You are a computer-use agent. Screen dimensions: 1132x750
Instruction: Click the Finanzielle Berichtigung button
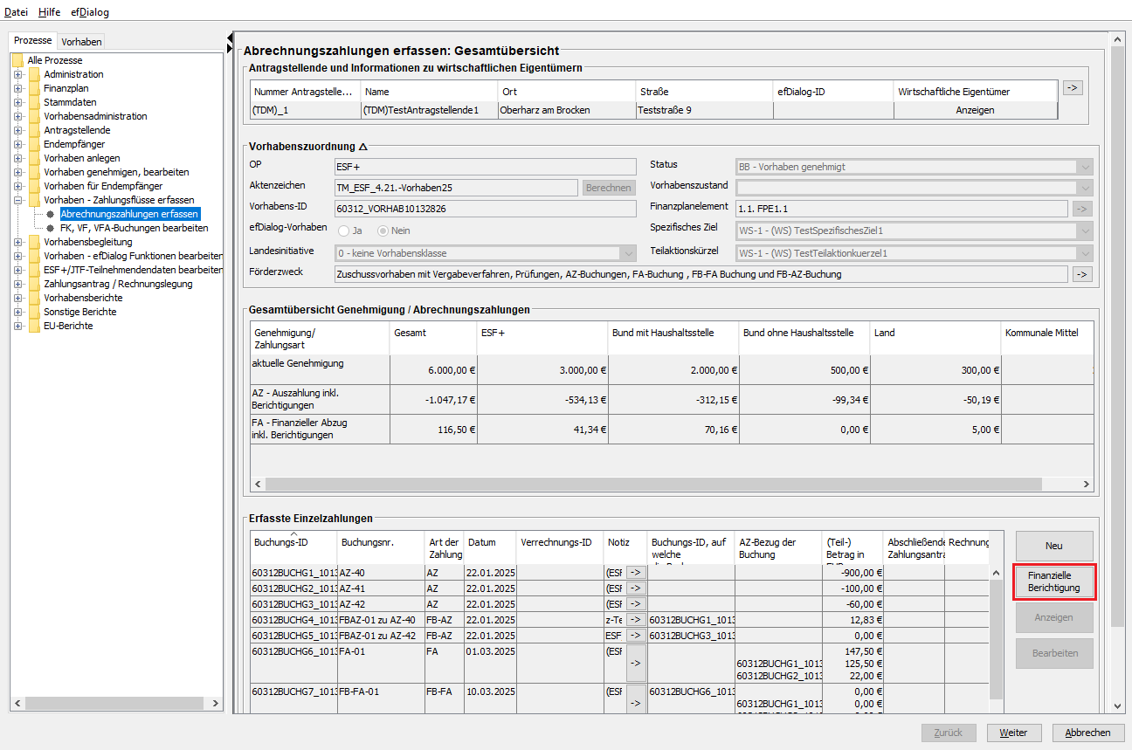tap(1054, 582)
